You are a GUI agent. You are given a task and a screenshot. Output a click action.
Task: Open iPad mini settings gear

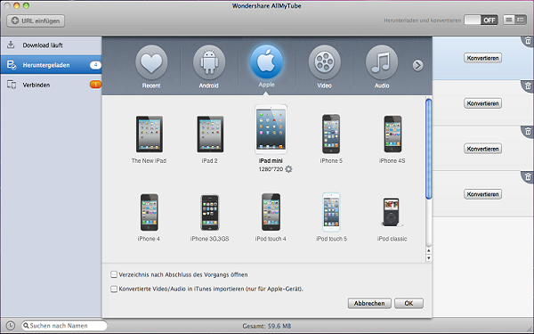pyautogui.click(x=288, y=169)
